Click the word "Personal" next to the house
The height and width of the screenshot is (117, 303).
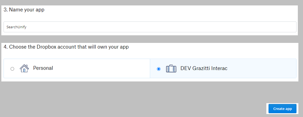[x=43, y=68]
